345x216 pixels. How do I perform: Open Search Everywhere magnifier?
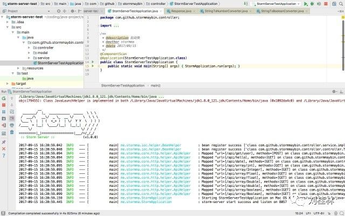(x=341, y=4)
